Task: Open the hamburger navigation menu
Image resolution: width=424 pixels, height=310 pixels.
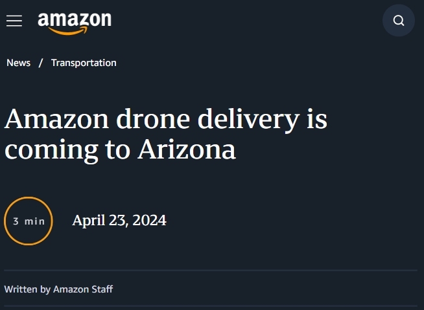Action: (x=14, y=21)
